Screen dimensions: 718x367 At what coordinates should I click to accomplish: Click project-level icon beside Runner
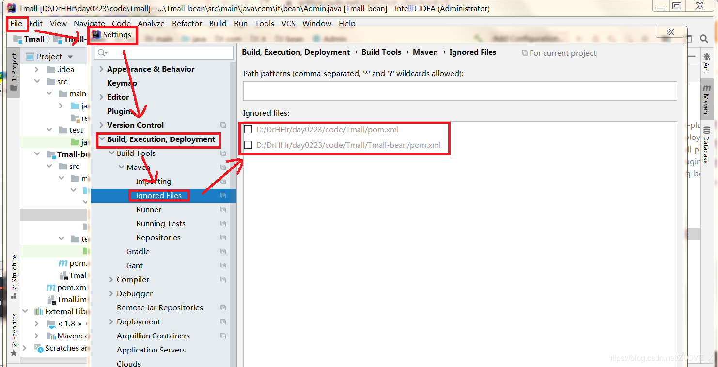click(x=223, y=210)
